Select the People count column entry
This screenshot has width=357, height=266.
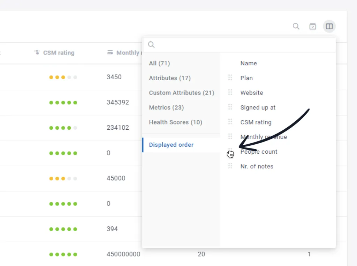[259, 152]
